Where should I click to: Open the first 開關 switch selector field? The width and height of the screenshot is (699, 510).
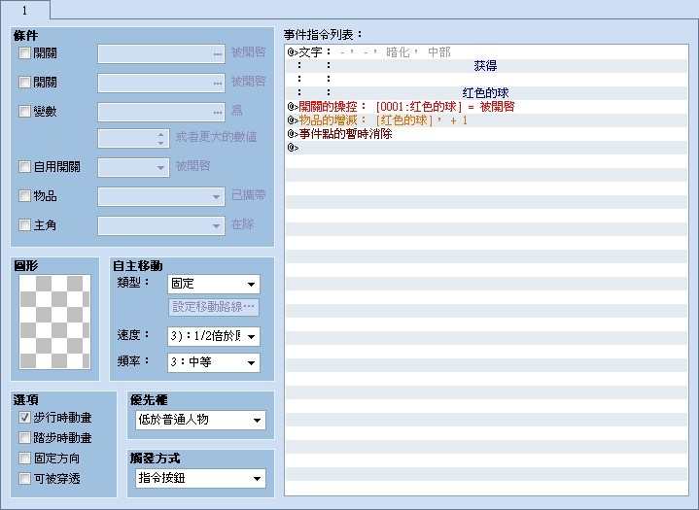point(161,53)
